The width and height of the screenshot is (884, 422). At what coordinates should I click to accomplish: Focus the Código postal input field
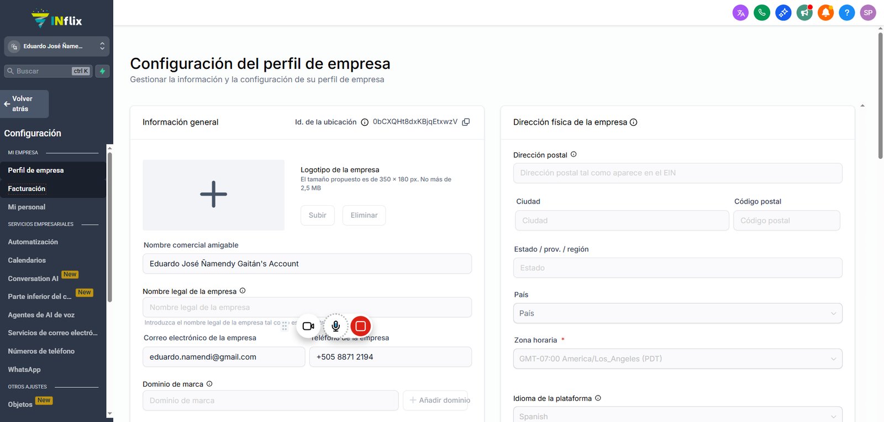(787, 220)
